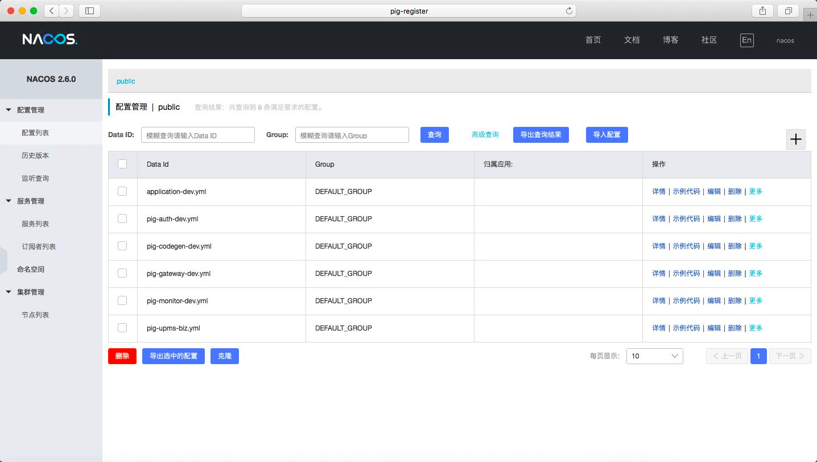
Task: Go to page 1 in pagination
Action: click(758, 356)
